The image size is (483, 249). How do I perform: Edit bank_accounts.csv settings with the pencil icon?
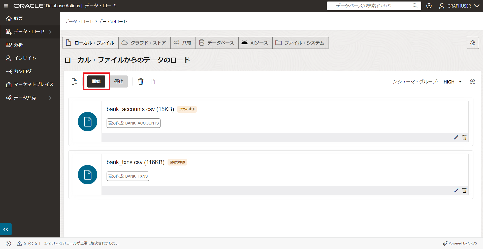coord(456,137)
